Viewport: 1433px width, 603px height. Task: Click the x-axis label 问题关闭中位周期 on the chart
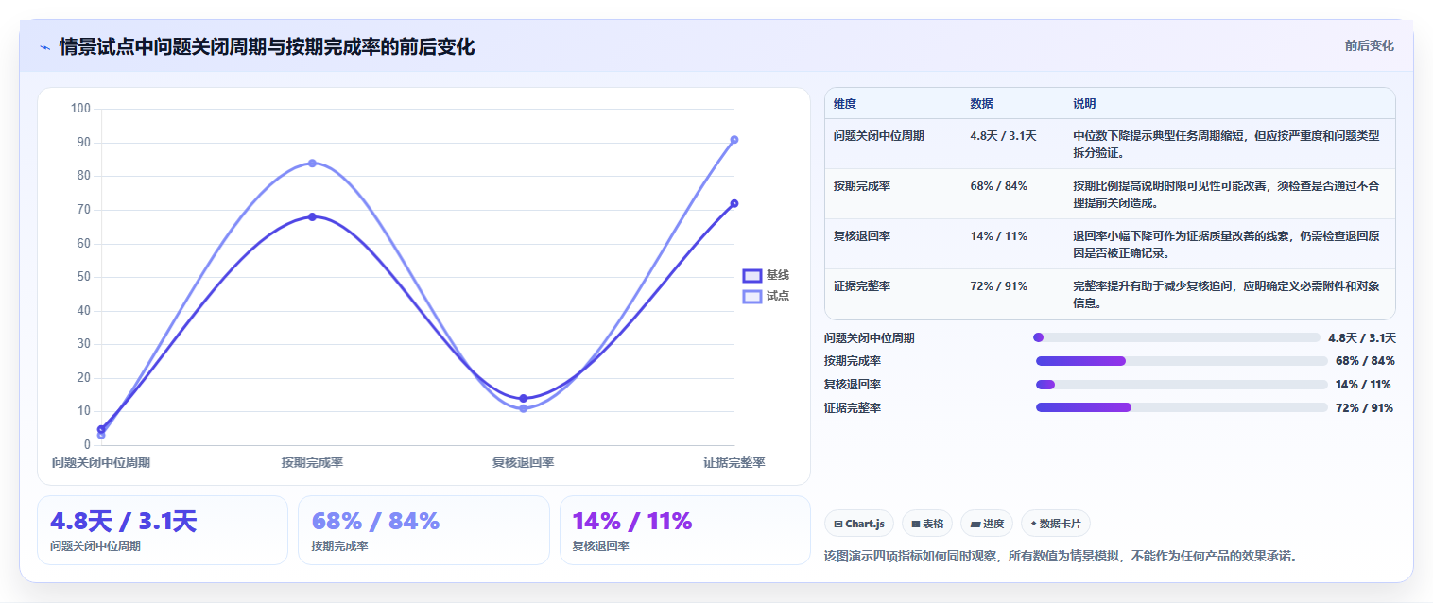101,462
